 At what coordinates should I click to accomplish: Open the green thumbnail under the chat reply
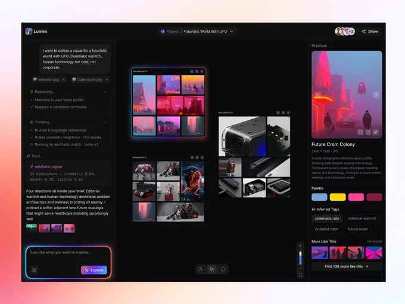[32, 228]
